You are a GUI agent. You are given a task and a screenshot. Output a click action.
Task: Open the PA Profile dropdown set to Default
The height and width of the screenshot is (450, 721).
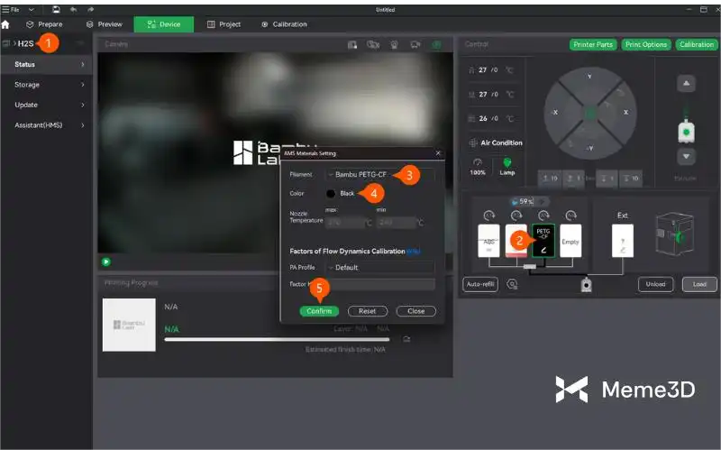click(380, 268)
